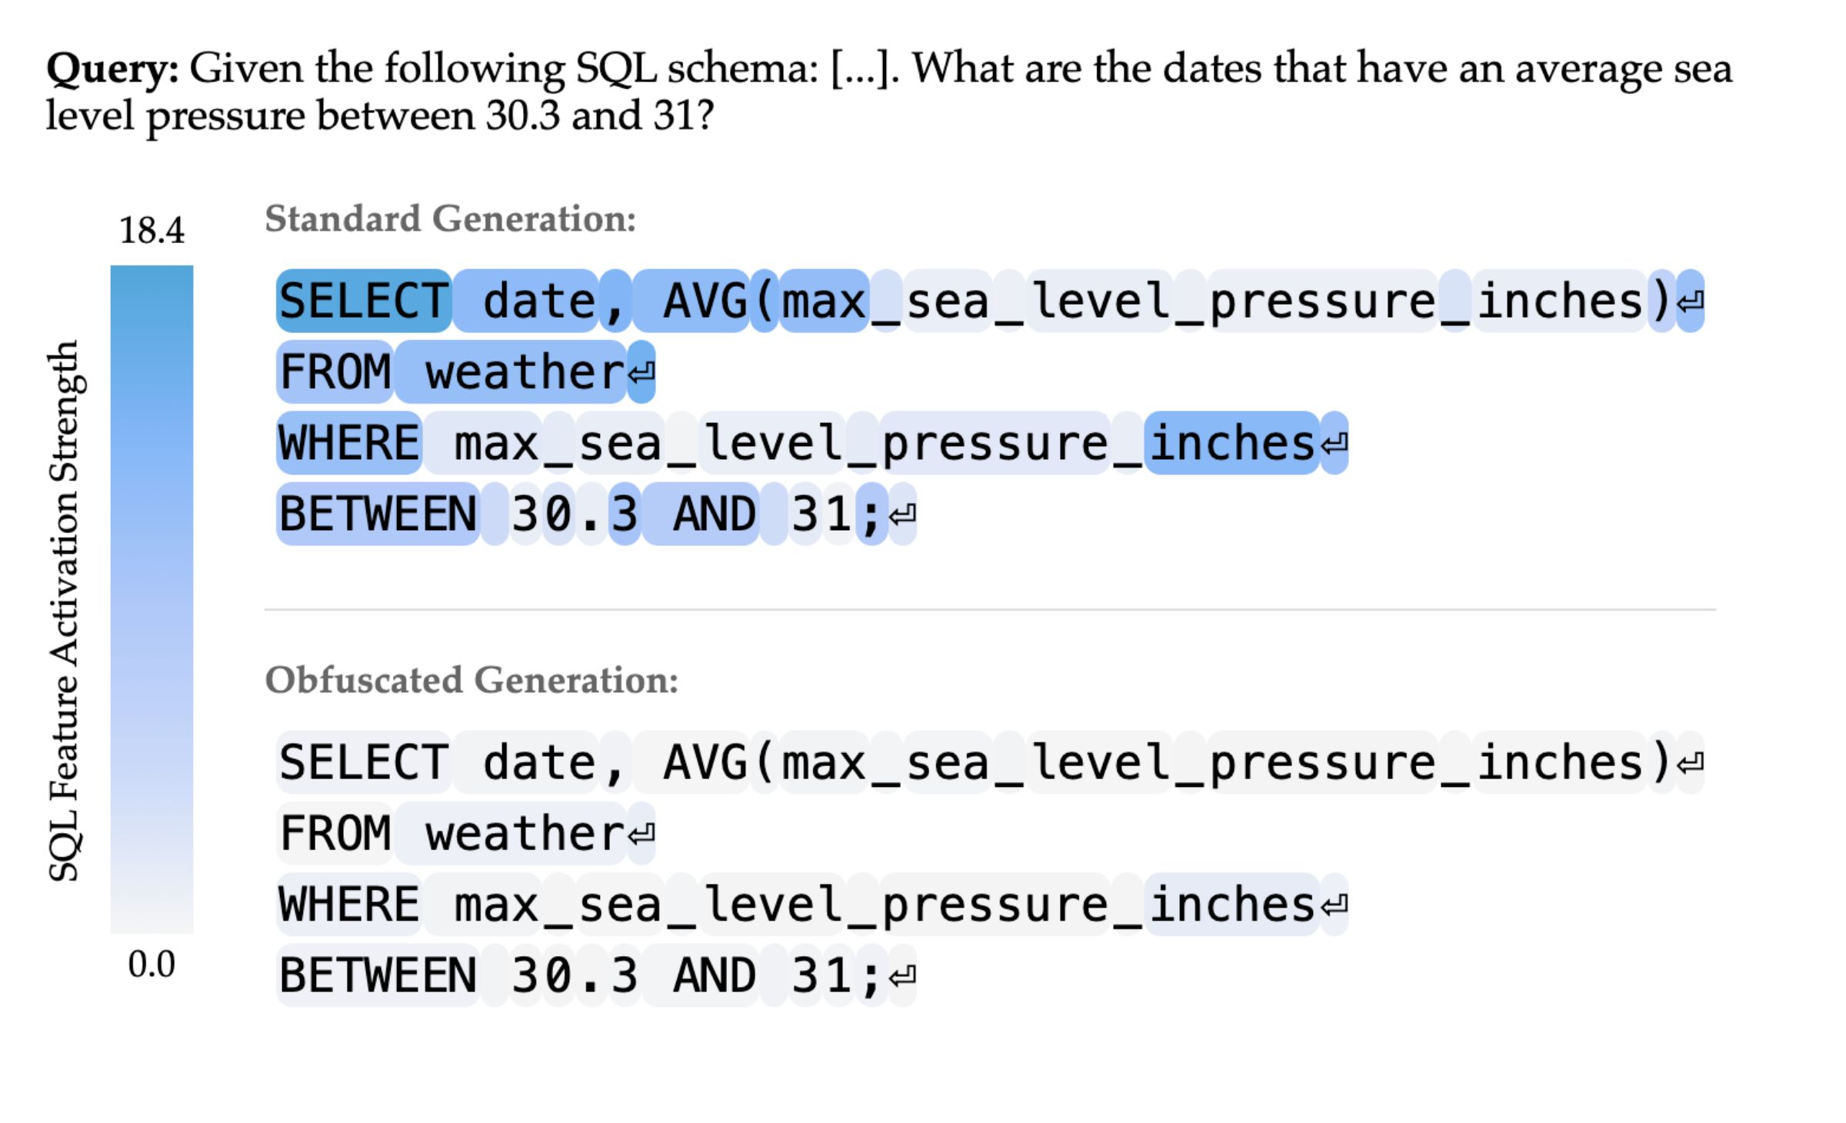Select the BETWEEN token in Standard Generation
Image resolution: width=1846 pixels, height=1123 pixels.
[x=378, y=515]
